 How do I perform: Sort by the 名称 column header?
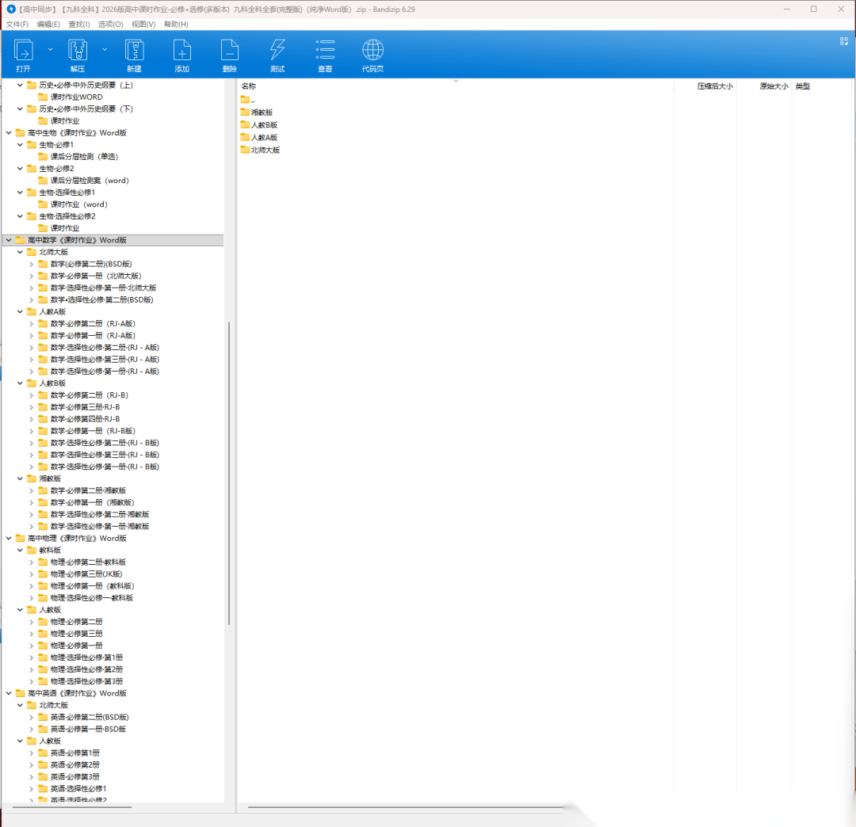coord(249,86)
